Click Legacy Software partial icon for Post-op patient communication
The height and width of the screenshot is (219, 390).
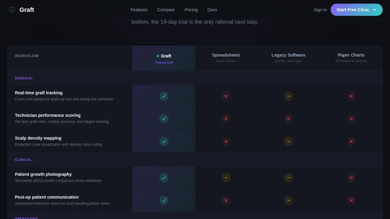(289, 200)
